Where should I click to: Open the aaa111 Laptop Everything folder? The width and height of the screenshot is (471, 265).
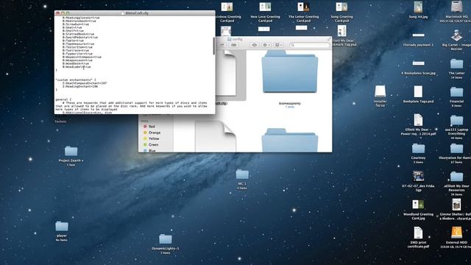tap(456, 120)
